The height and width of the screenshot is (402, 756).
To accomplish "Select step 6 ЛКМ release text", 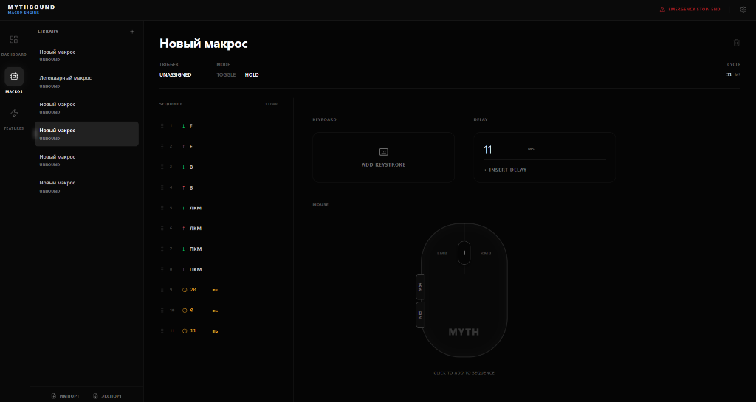I will coord(195,229).
